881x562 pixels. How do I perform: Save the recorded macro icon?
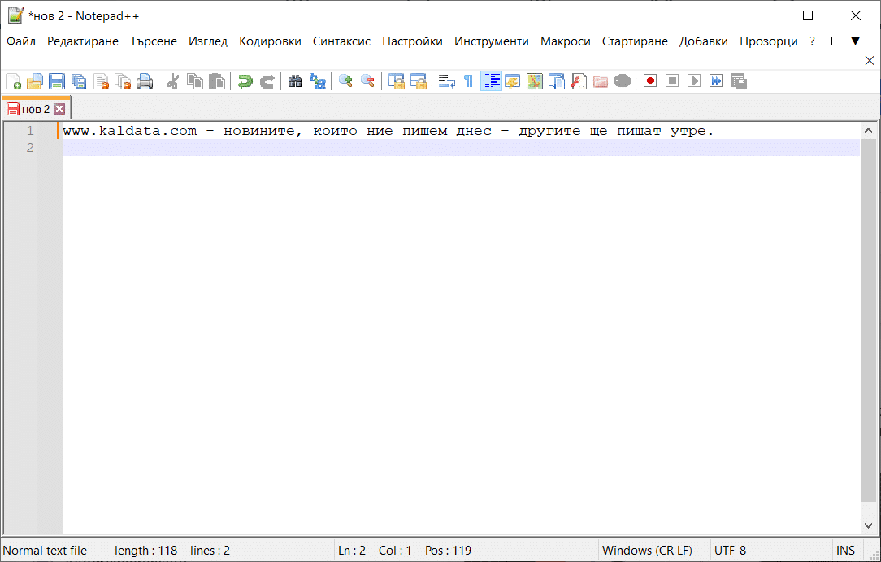tap(738, 81)
